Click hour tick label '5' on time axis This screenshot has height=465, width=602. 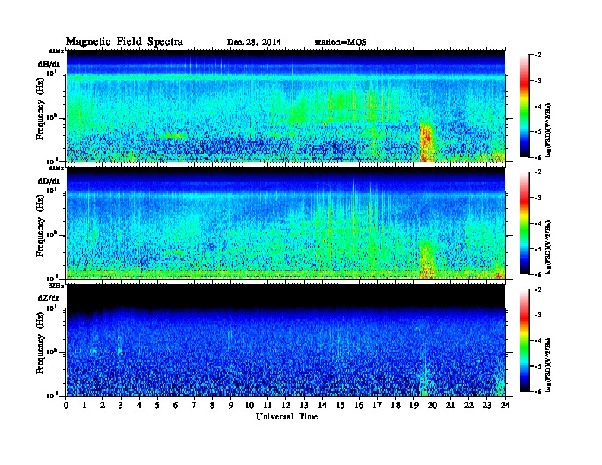coord(157,405)
